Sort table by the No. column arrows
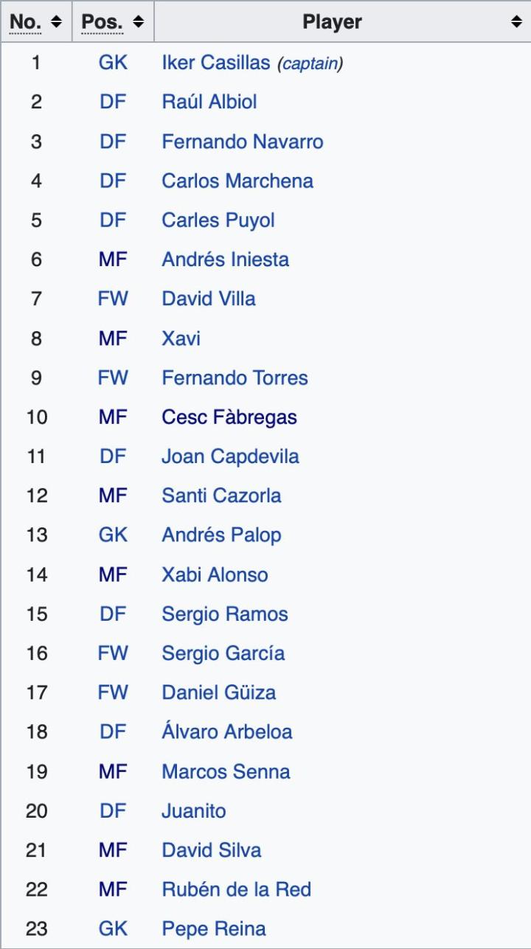Viewport: 531px width, 949px height. [x=58, y=22]
